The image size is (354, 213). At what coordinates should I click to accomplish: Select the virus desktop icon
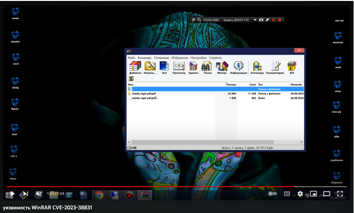click(x=338, y=86)
